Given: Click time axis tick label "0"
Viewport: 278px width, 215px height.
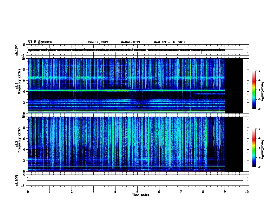Looking at the screenshot, I should point(28,191).
